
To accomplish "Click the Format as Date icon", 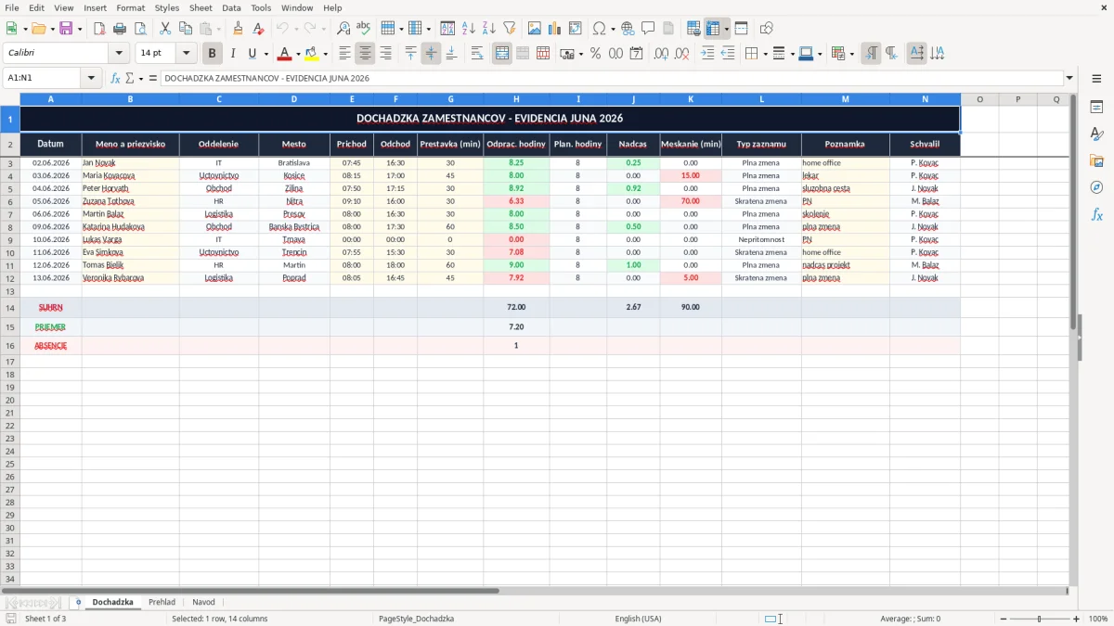I will point(636,54).
